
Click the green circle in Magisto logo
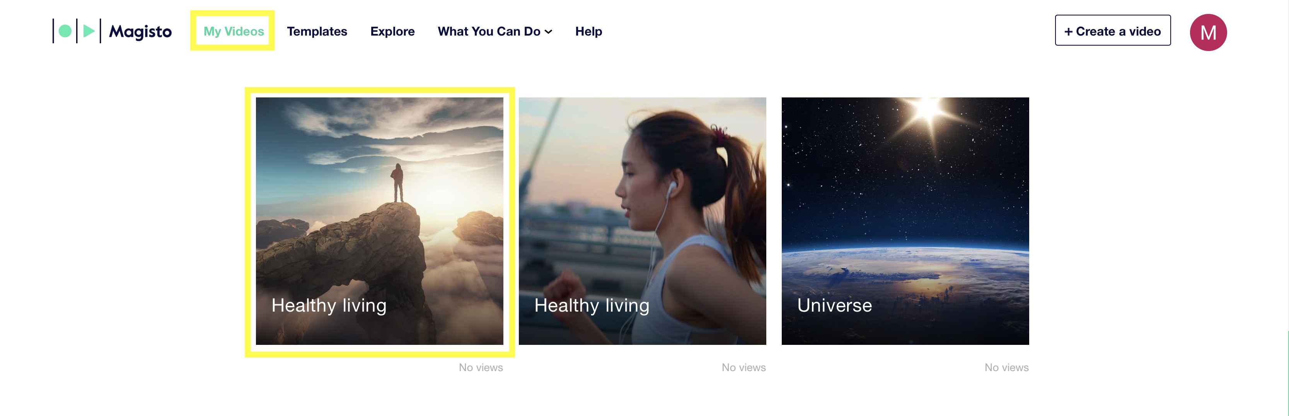click(x=65, y=31)
